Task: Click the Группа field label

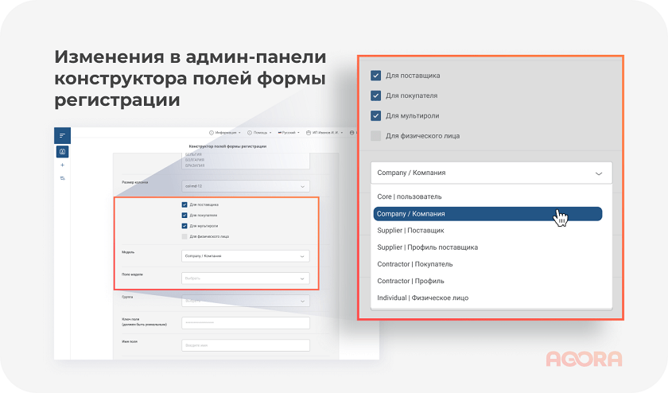Action: (x=127, y=297)
